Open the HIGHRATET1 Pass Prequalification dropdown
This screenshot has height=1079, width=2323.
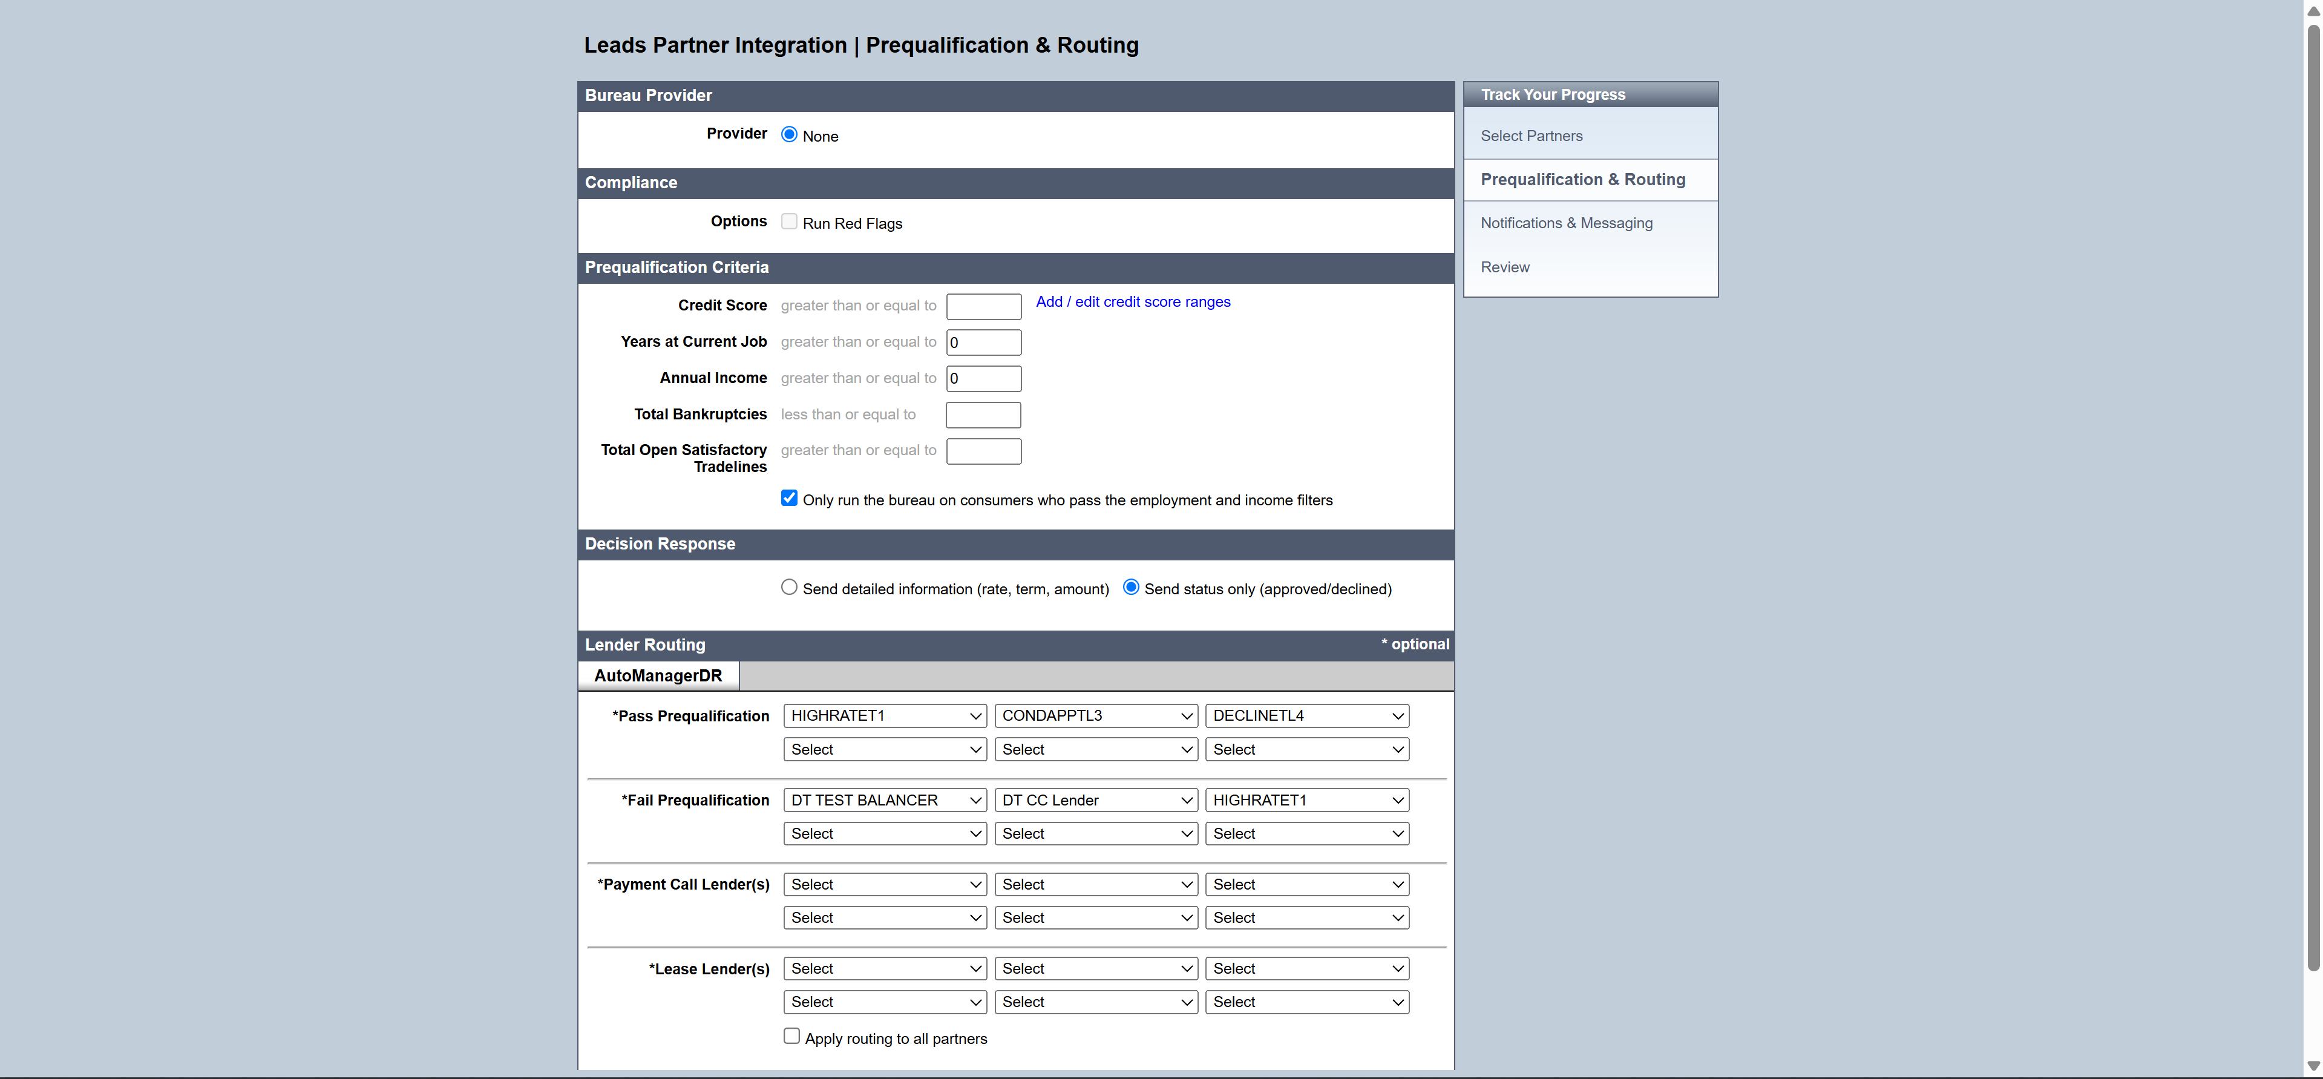[x=885, y=715]
